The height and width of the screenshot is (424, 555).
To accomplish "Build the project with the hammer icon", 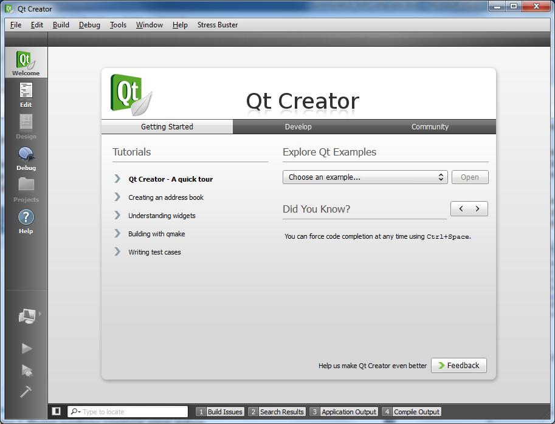I will coord(26,391).
